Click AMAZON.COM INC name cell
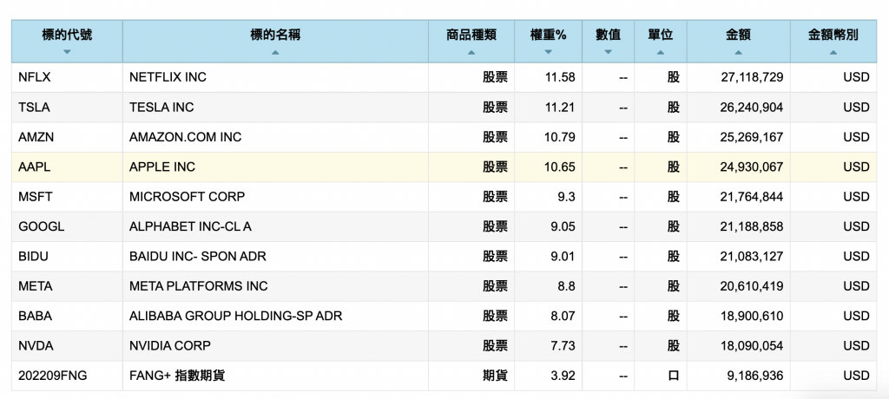Screen dimensions: 889x399 coord(275,137)
